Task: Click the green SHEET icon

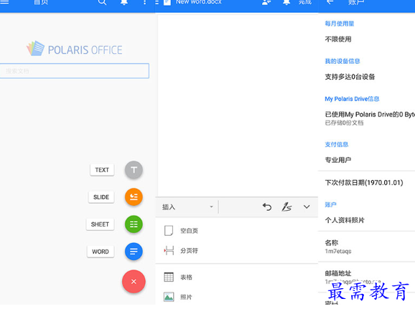Action: click(x=134, y=224)
